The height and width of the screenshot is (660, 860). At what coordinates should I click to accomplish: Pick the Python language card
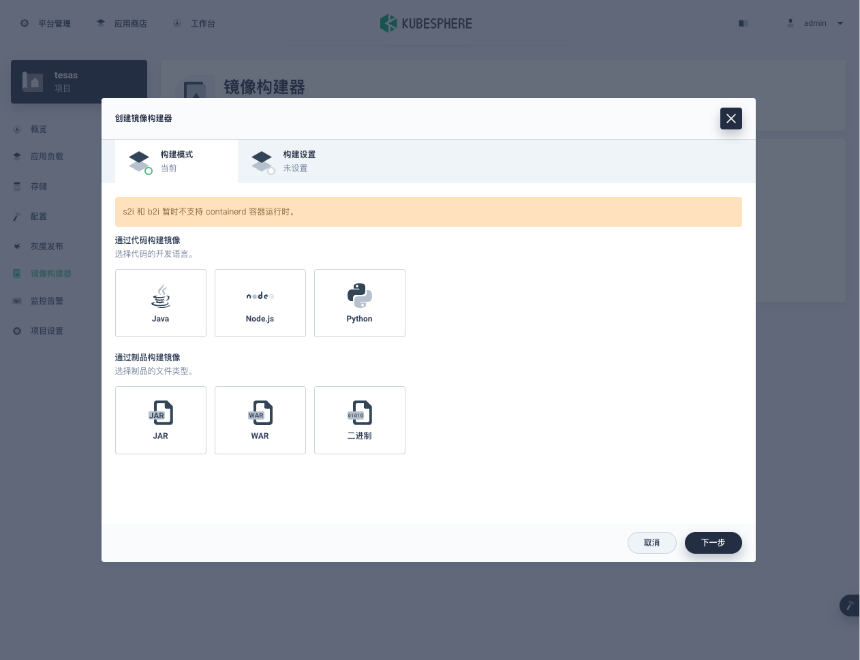tap(360, 303)
